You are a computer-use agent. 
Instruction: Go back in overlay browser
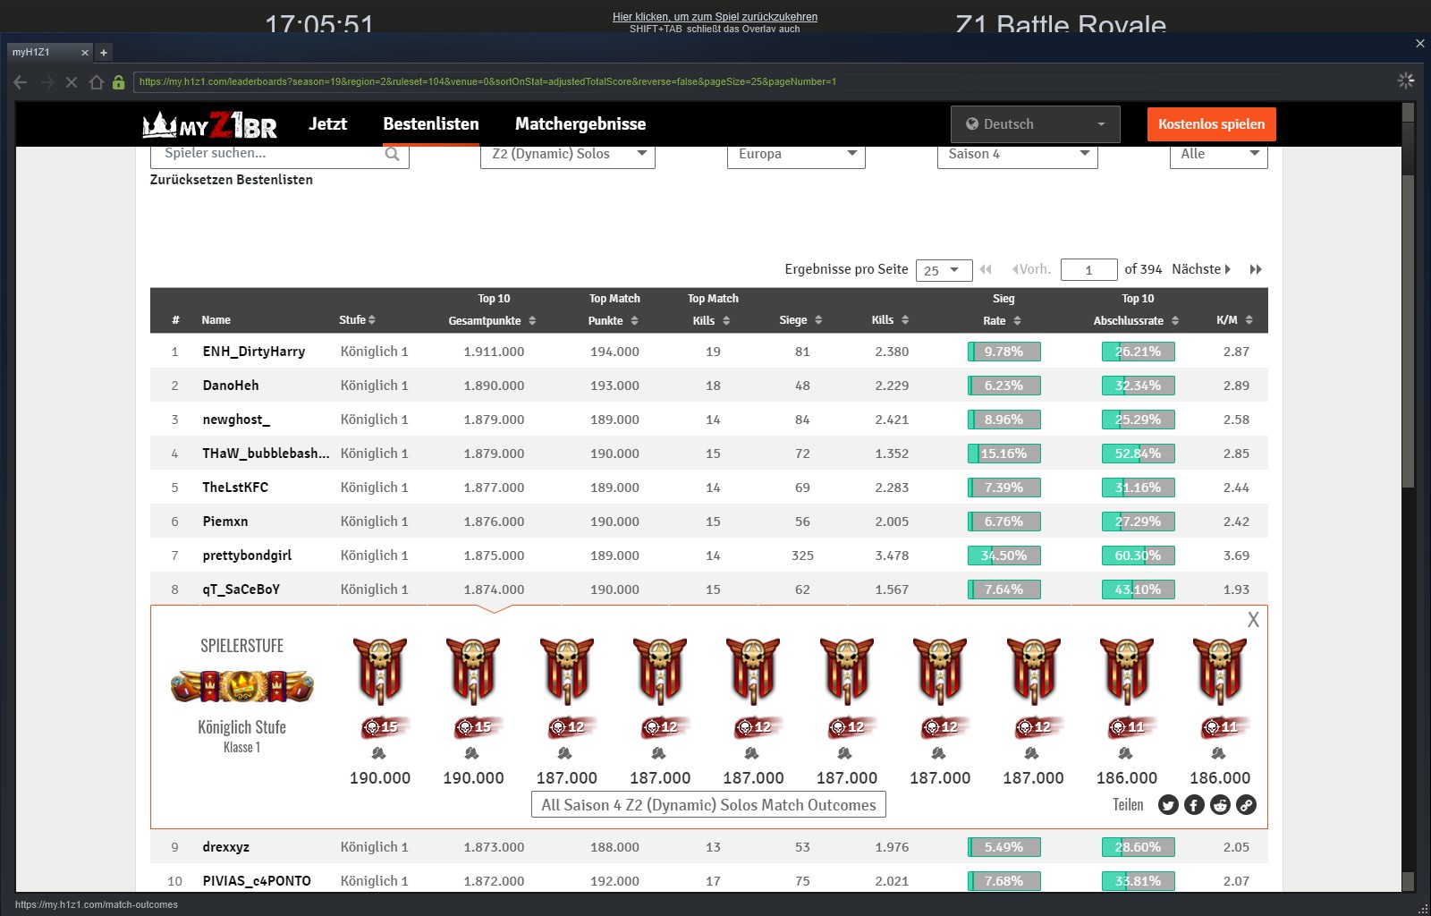pos(21,82)
